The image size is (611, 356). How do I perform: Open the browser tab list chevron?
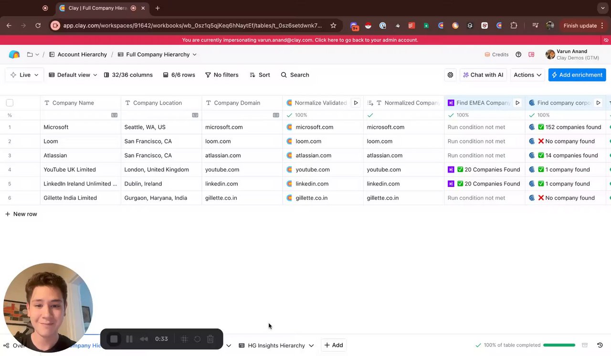tap(603, 8)
